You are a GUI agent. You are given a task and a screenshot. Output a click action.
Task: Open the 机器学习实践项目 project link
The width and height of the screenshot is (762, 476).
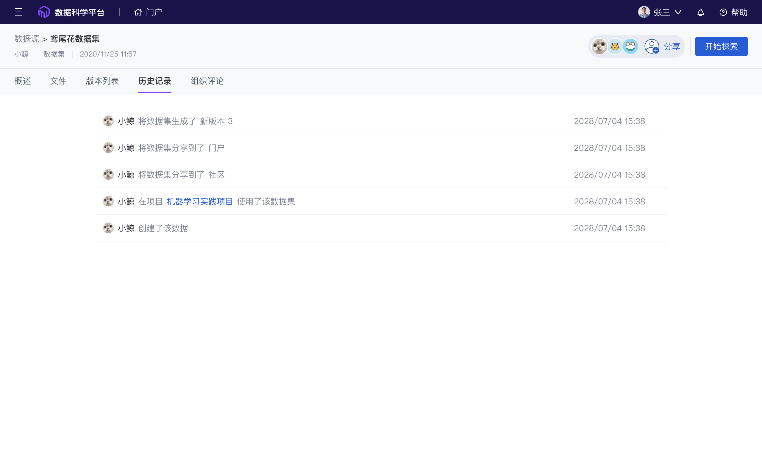click(200, 201)
